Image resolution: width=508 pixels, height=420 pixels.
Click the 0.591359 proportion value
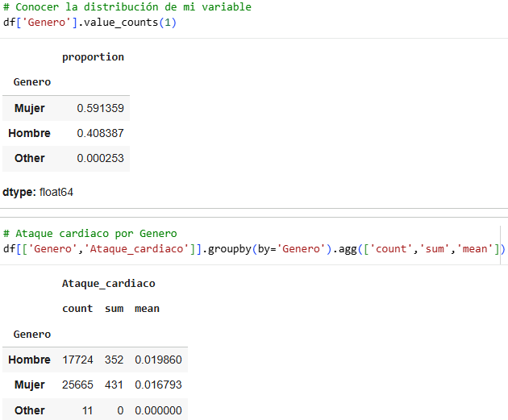(101, 108)
